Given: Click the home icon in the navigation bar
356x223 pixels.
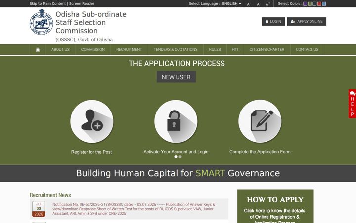Looking at the screenshot, I should pyautogui.click(x=38, y=50).
